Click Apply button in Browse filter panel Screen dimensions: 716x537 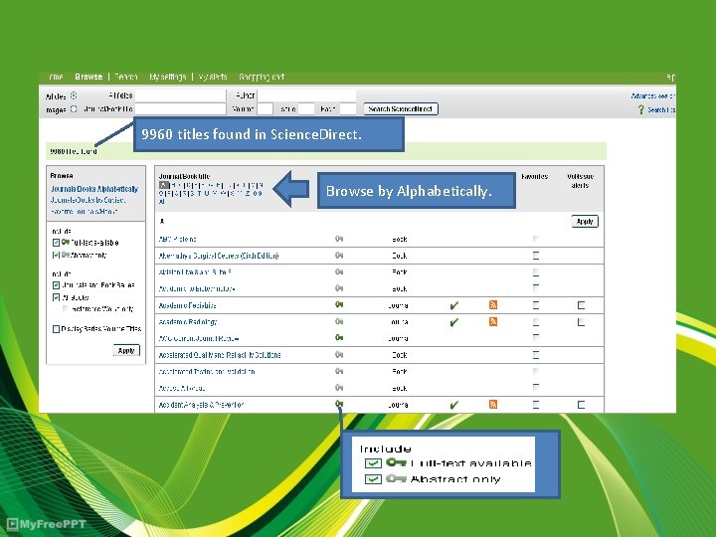tap(126, 350)
